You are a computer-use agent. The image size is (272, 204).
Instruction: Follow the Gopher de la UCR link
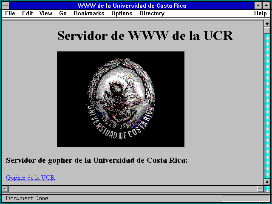[30, 178]
